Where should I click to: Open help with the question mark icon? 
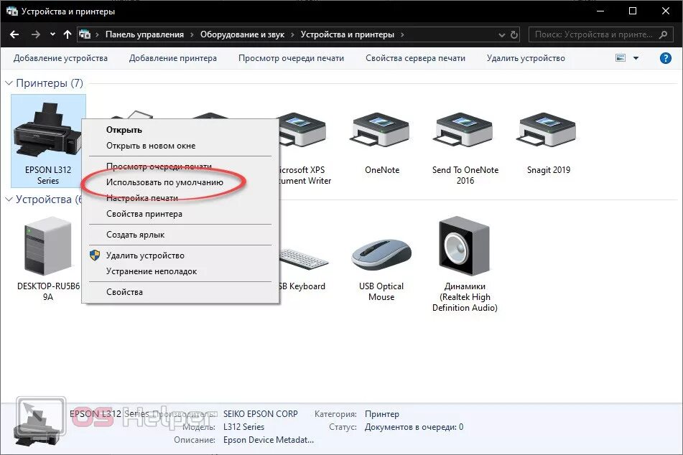pos(666,58)
